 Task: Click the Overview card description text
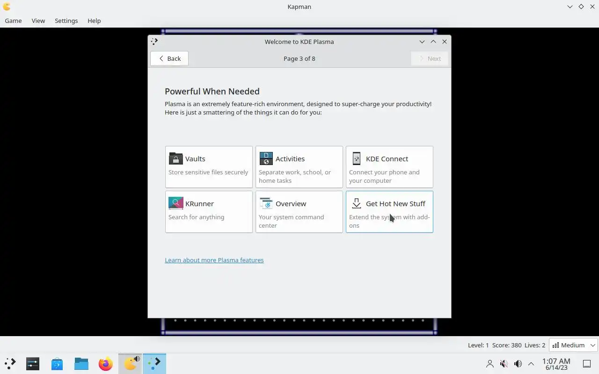pyautogui.click(x=291, y=221)
